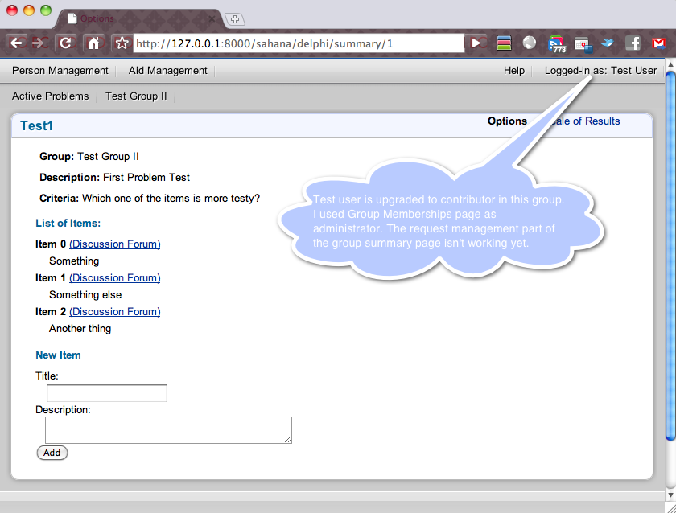Focus the Title input field
Image resolution: width=676 pixels, height=513 pixels.
[106, 393]
